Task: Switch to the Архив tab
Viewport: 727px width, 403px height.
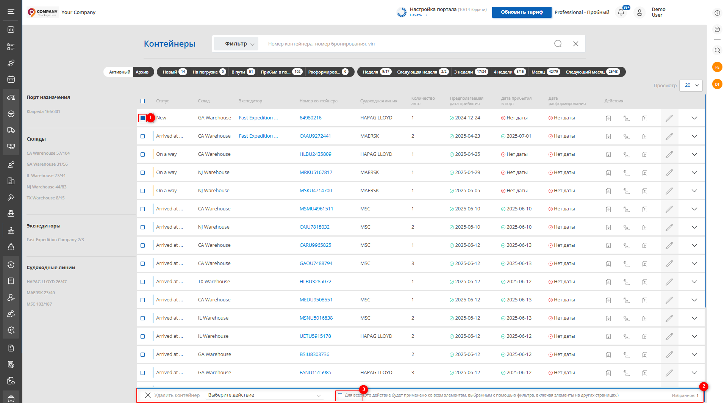Action: tap(142, 72)
